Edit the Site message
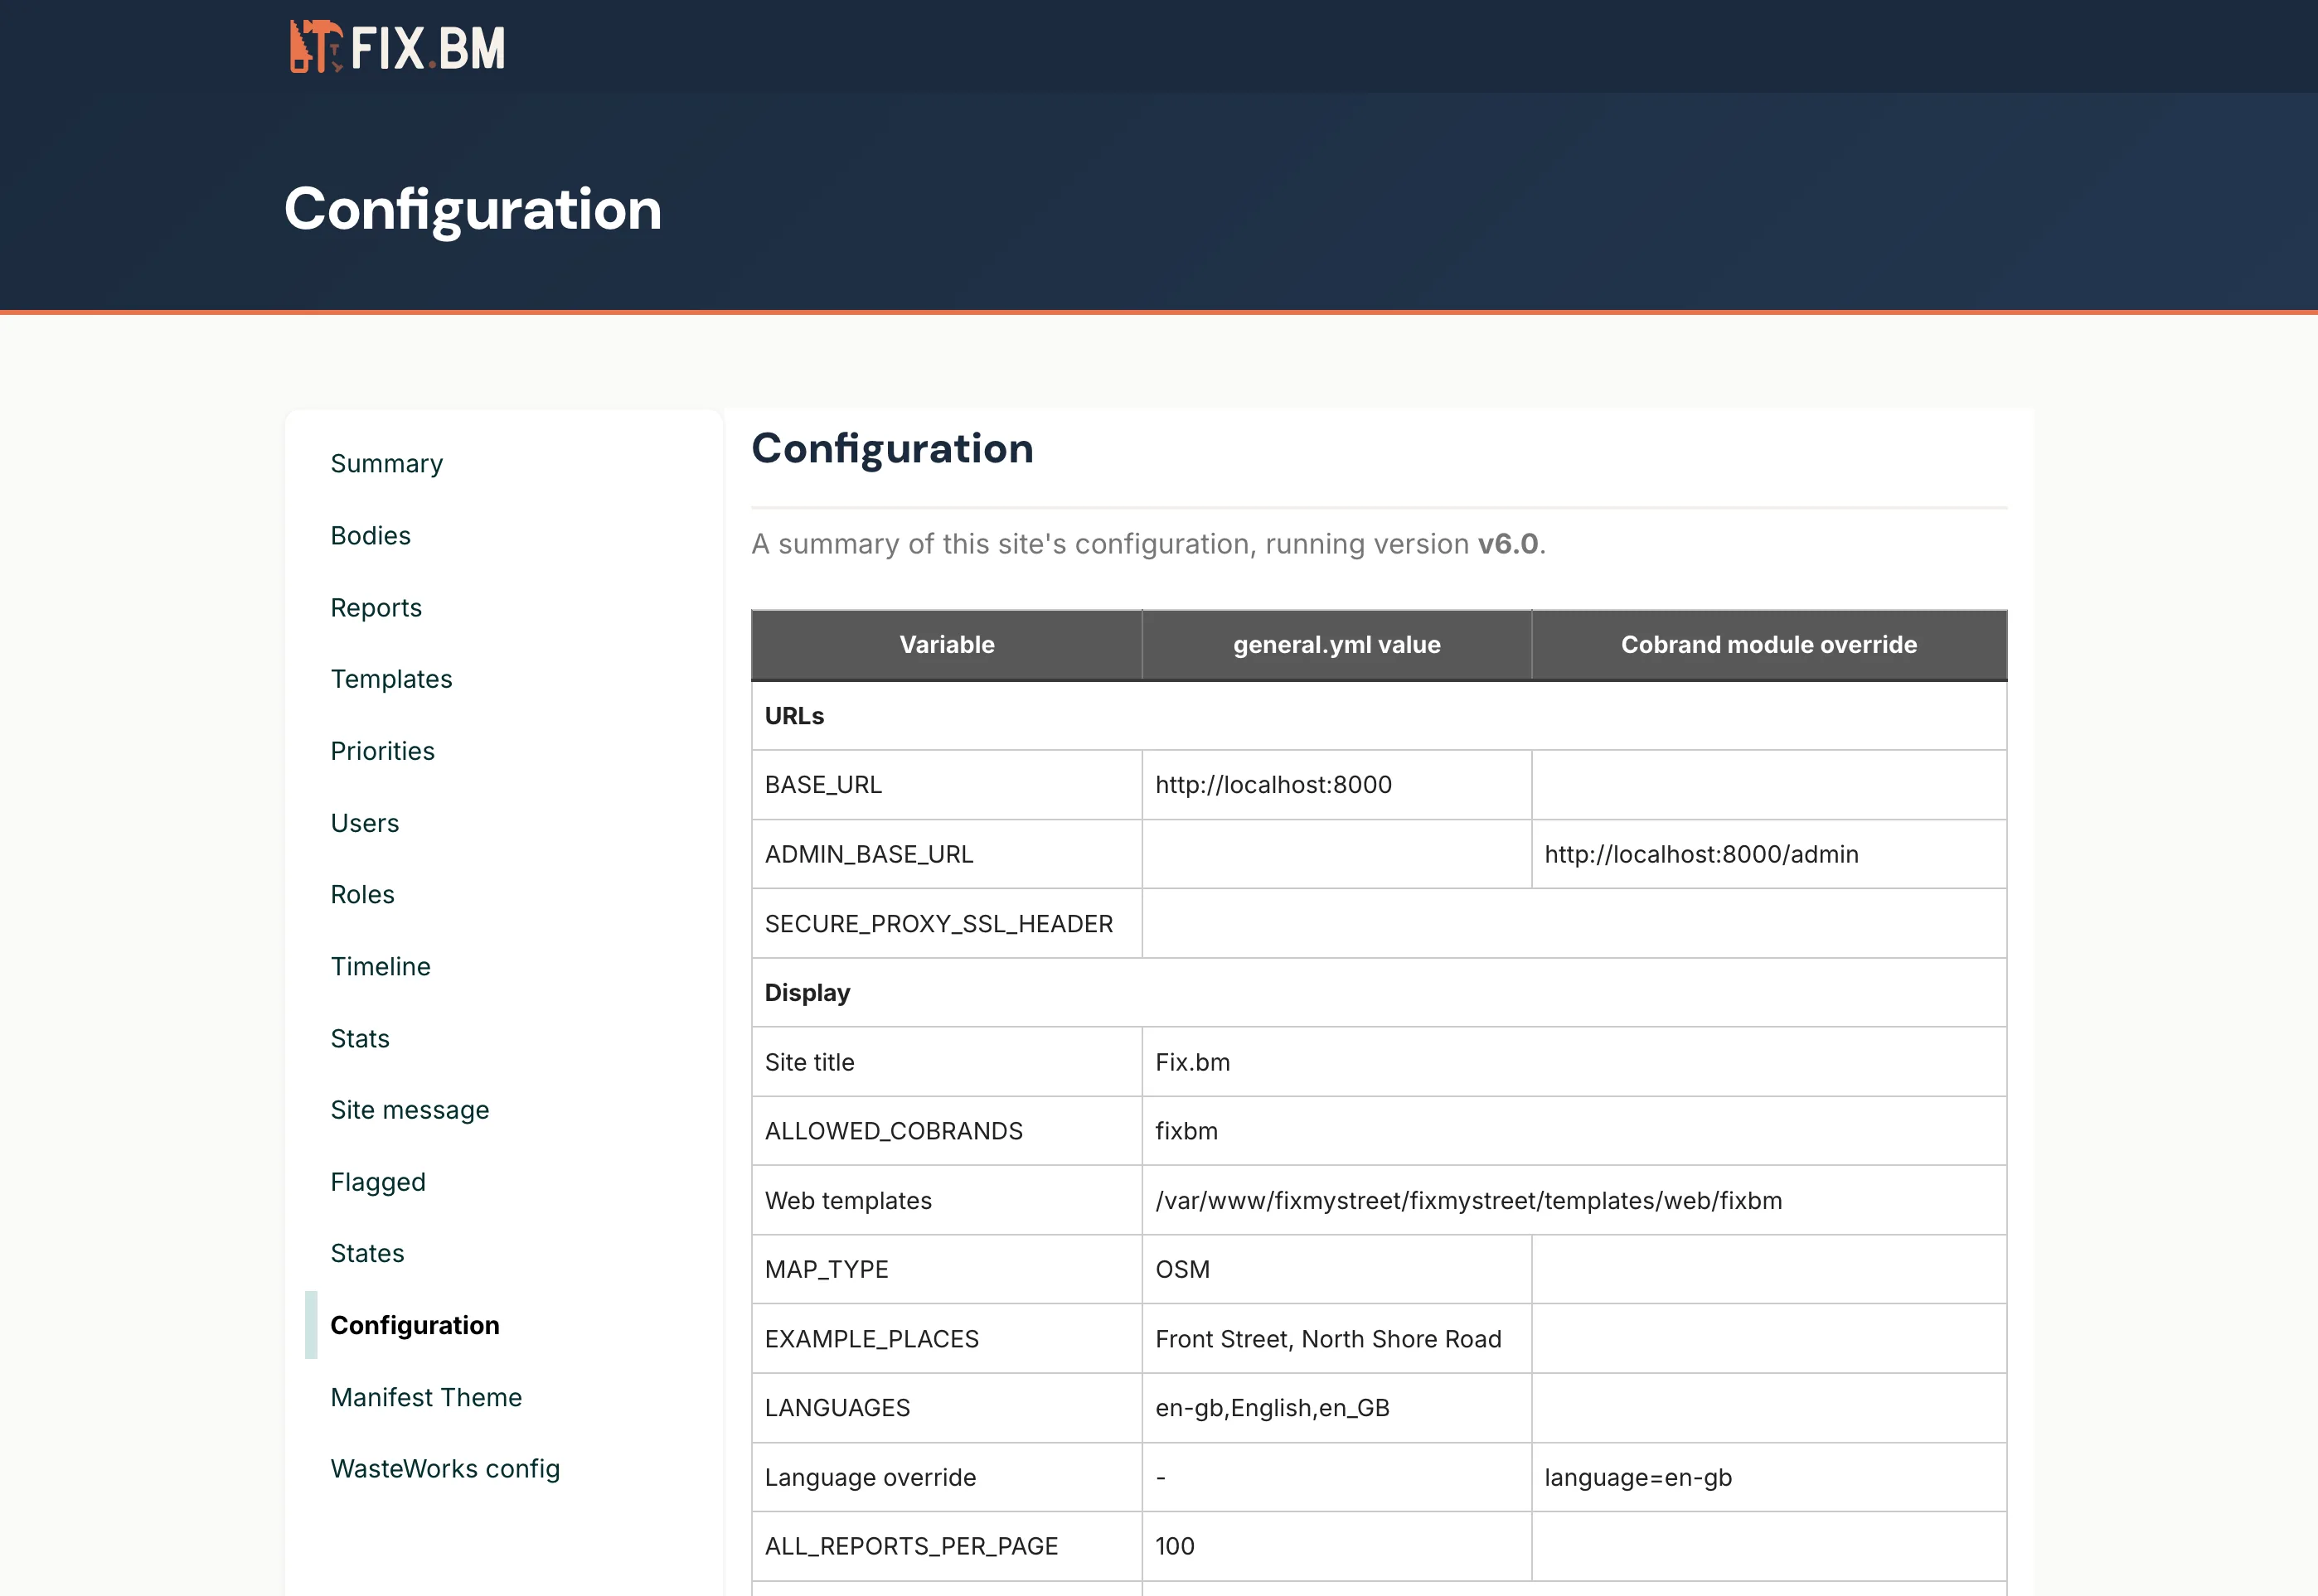 pos(410,1109)
